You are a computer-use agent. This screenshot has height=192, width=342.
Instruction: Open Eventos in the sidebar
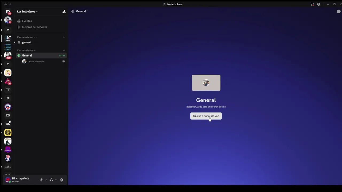41,21
